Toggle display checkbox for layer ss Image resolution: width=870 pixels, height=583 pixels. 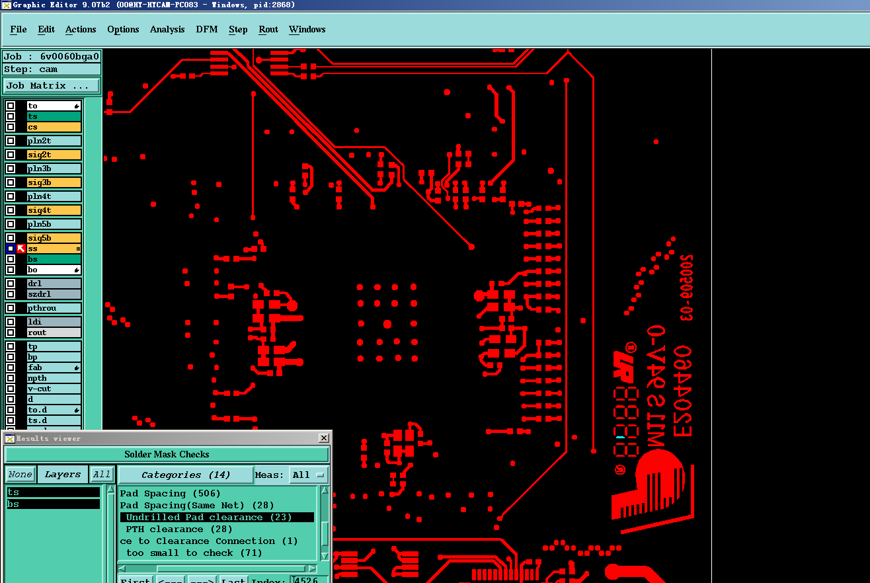click(11, 249)
